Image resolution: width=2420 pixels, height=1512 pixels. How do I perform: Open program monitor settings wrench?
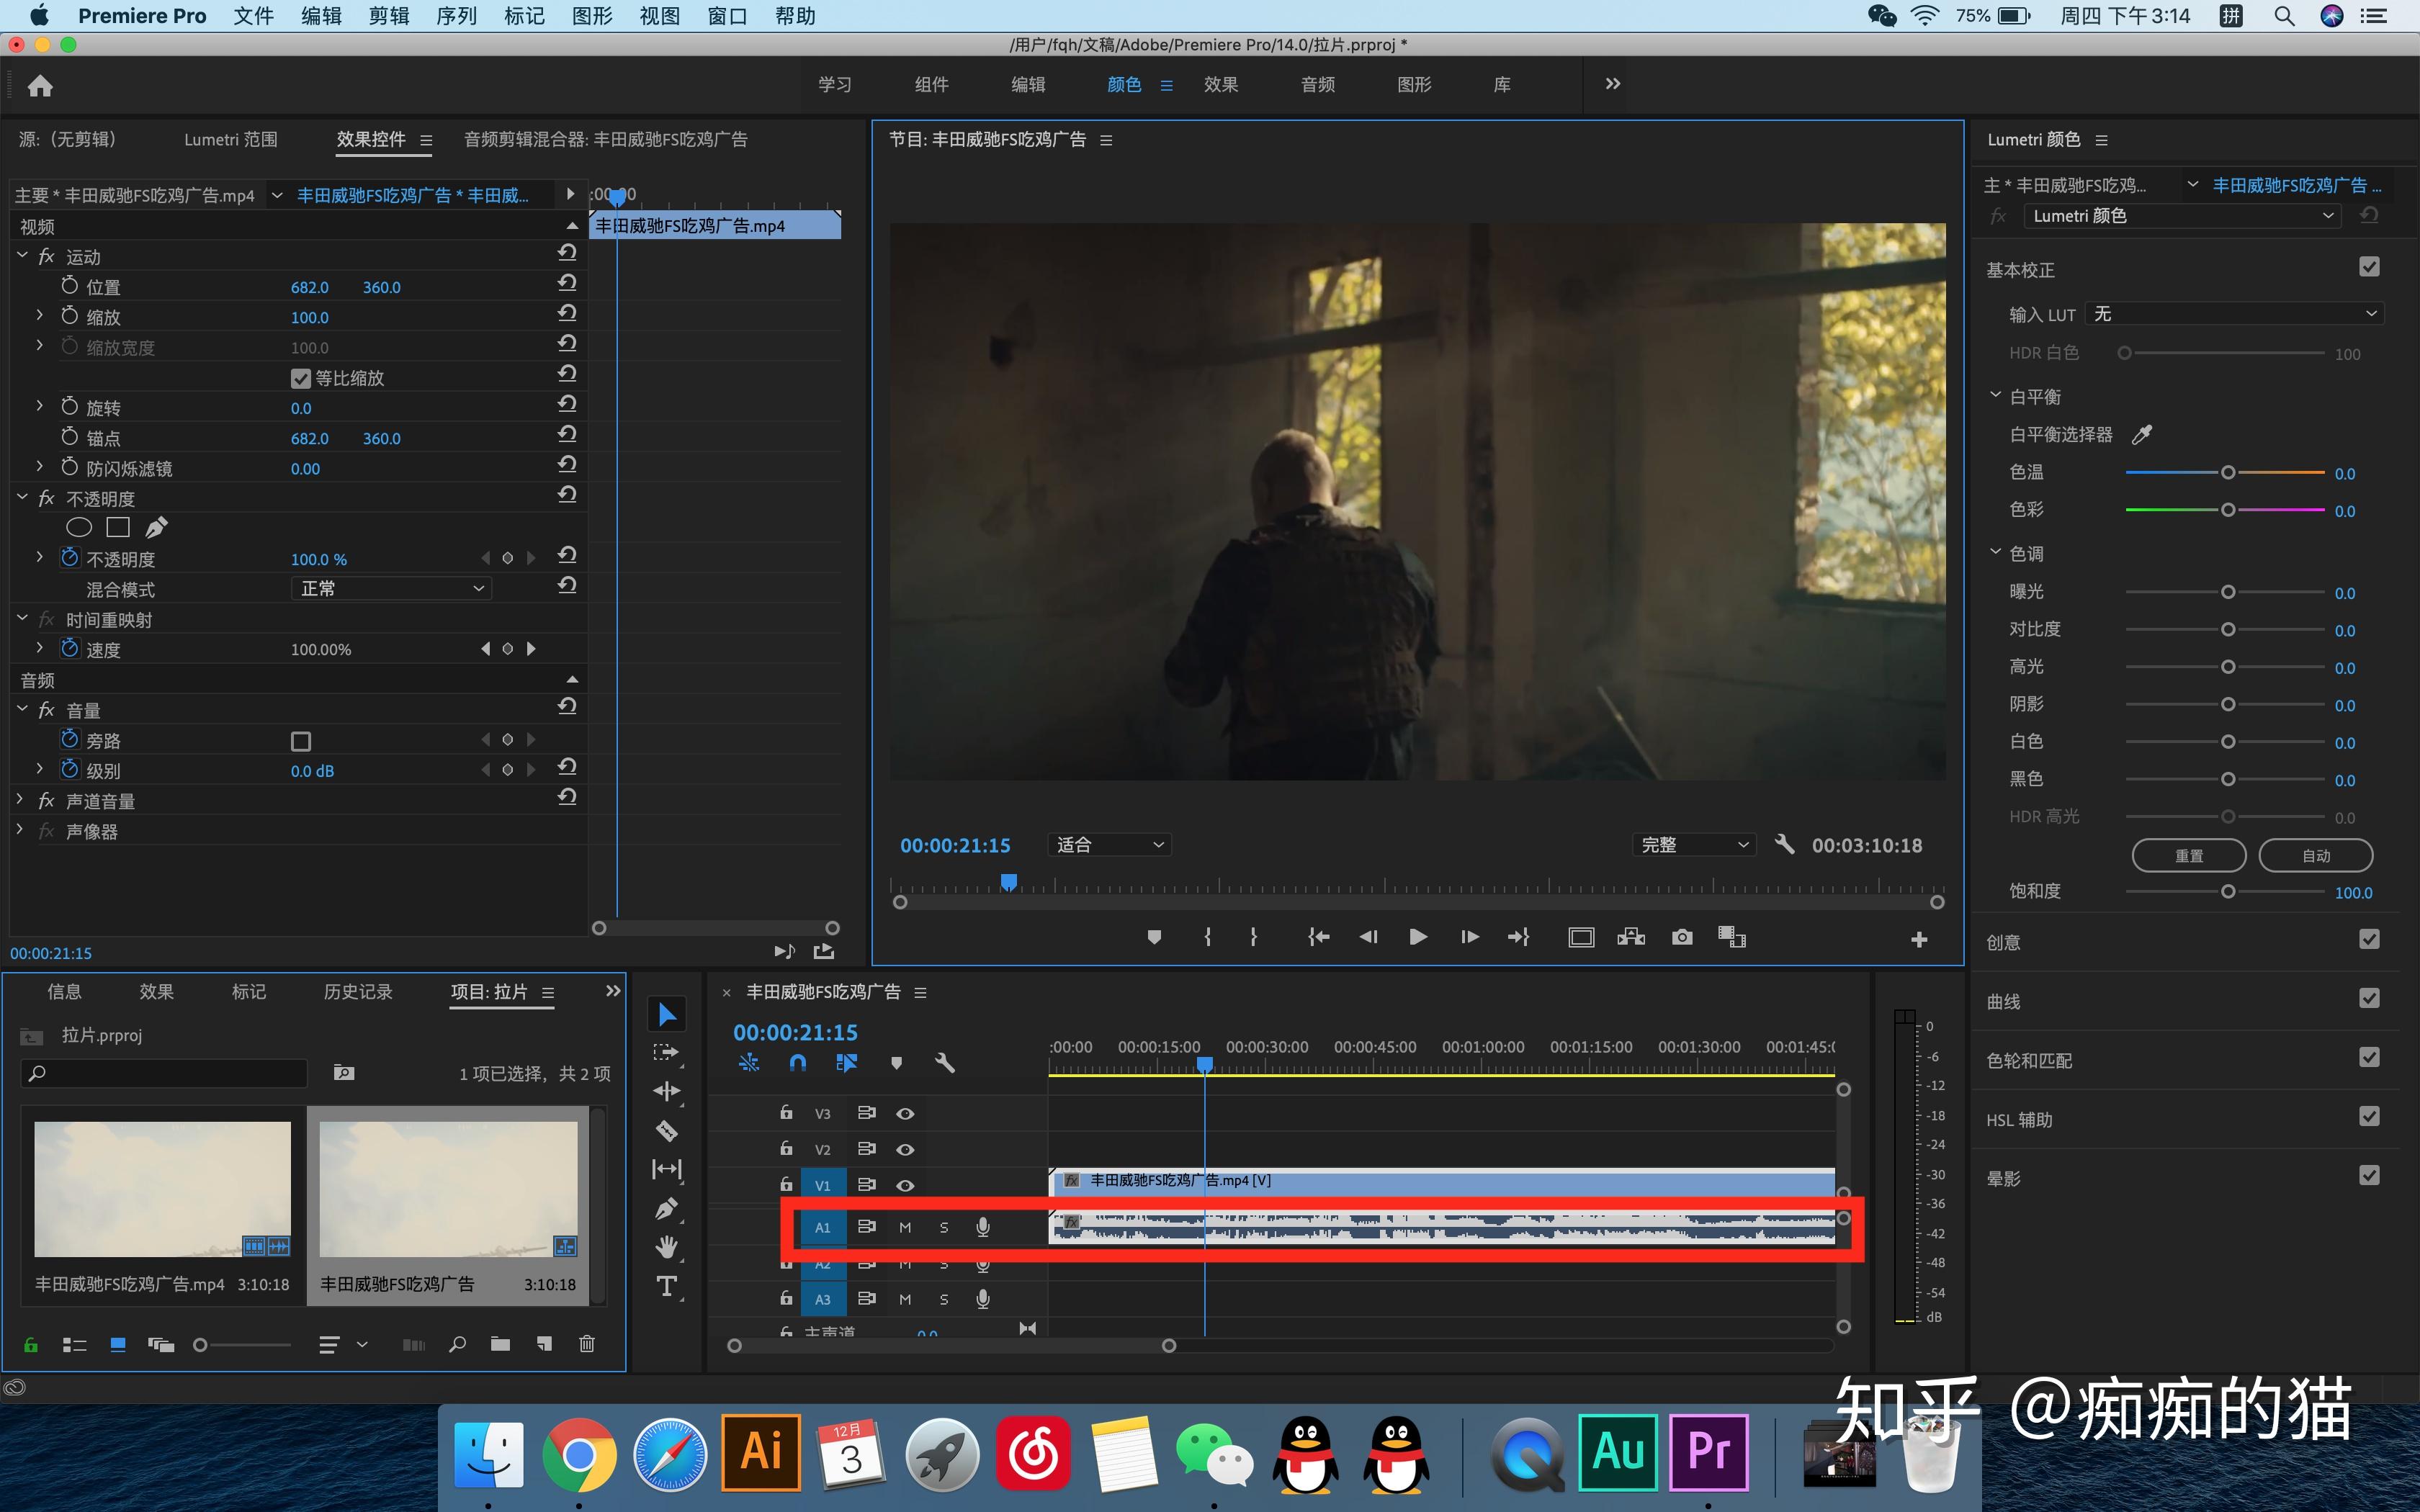pyautogui.click(x=1784, y=844)
